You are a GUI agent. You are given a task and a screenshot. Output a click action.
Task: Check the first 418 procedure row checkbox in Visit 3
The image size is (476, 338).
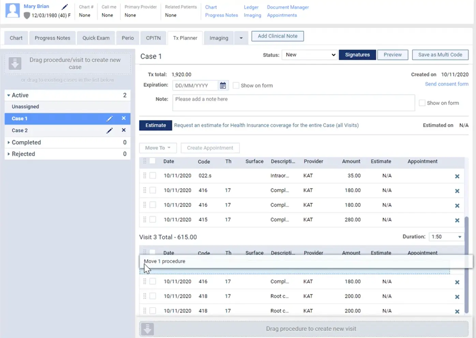click(153, 296)
